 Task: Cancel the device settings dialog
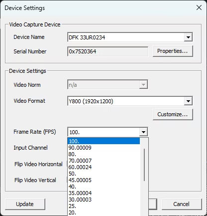click(182, 204)
